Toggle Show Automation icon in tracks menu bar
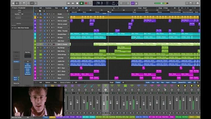Screen dimensions: 211x119 pyautogui.click(x=70, y=8)
